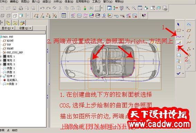This screenshot has width=196, height=133.
Task: Select the create curve tool in right toolbar
Action: [178, 37]
